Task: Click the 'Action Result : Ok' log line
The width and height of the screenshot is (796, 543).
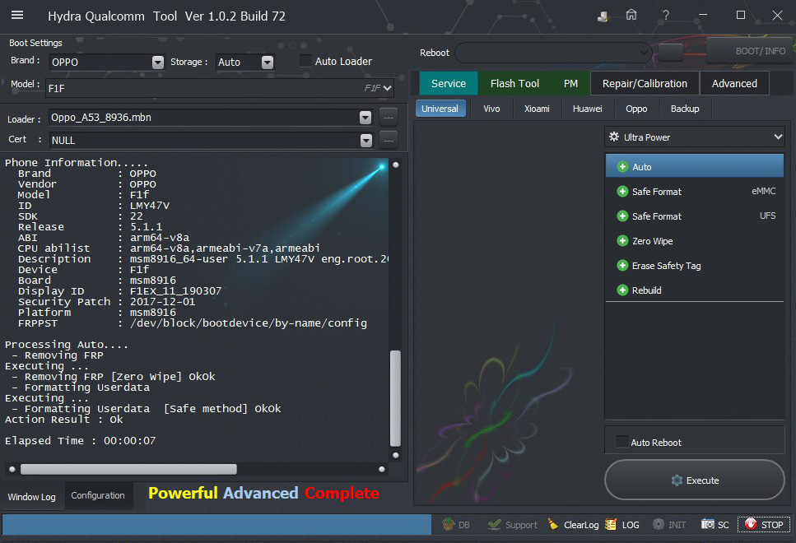Action: [64, 419]
